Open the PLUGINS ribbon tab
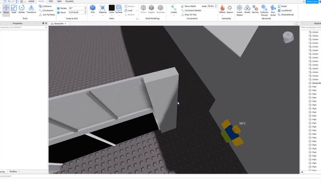The width and height of the screenshot is (321, 181). point(69,2)
